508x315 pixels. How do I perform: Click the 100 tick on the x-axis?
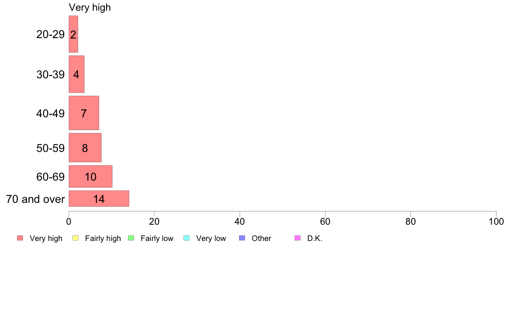496,222
